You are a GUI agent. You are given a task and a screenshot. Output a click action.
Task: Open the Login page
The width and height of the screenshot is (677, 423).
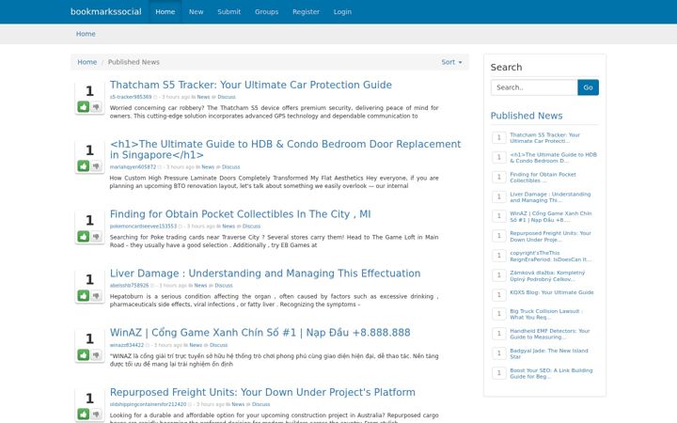click(342, 11)
